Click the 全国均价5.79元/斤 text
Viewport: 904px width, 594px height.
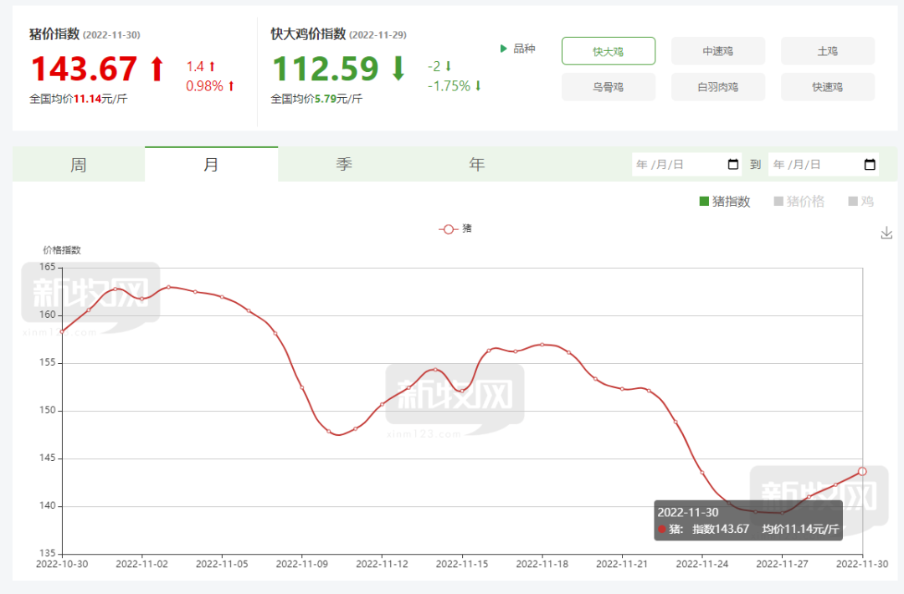pyautogui.click(x=316, y=99)
